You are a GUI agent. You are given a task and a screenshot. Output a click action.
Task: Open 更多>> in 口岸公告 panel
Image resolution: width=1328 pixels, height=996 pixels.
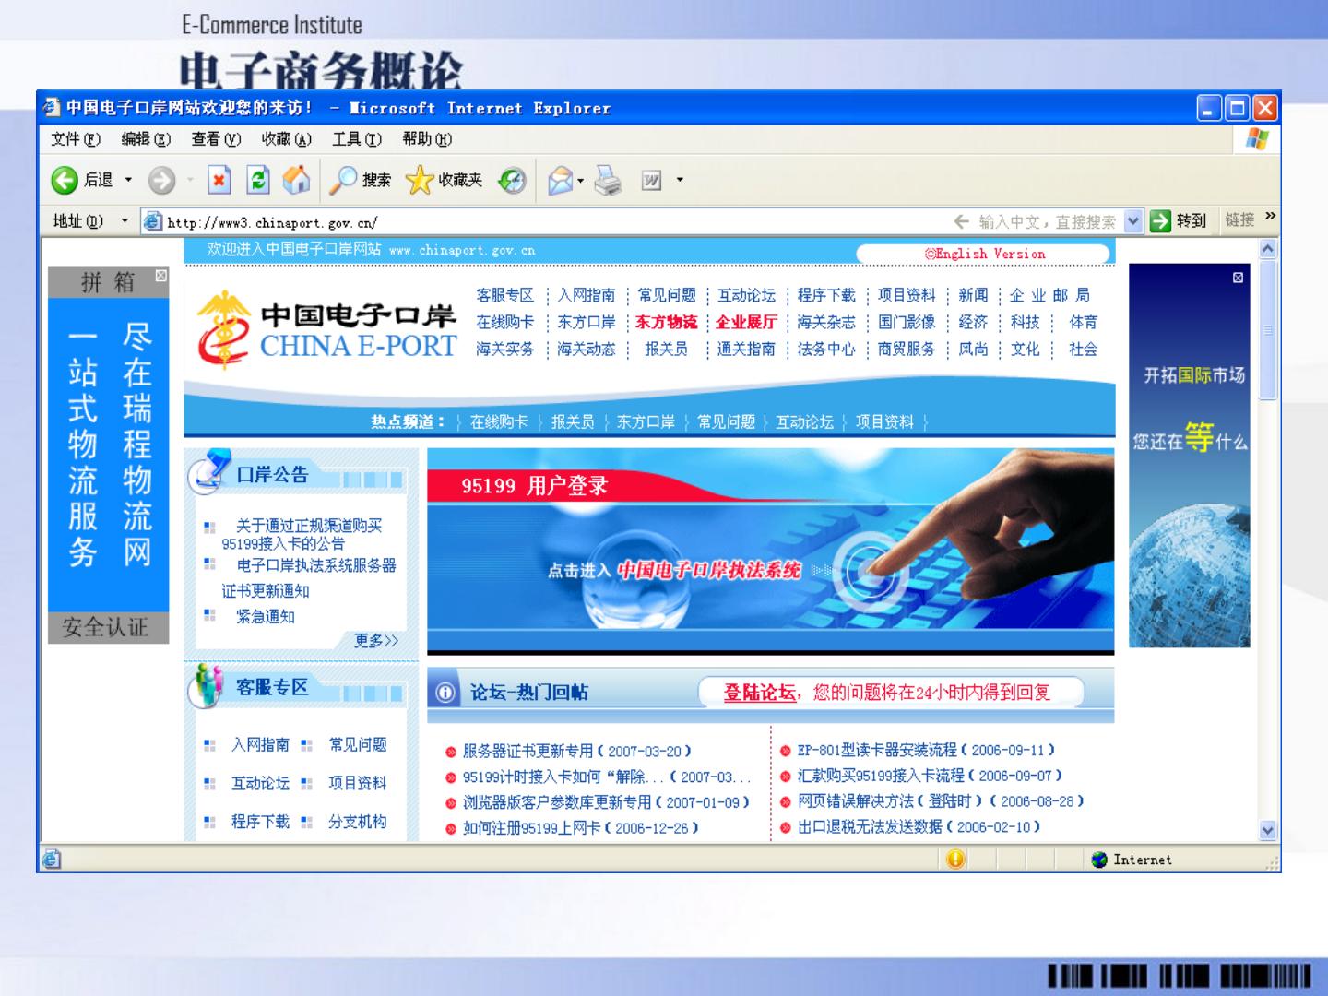376,641
